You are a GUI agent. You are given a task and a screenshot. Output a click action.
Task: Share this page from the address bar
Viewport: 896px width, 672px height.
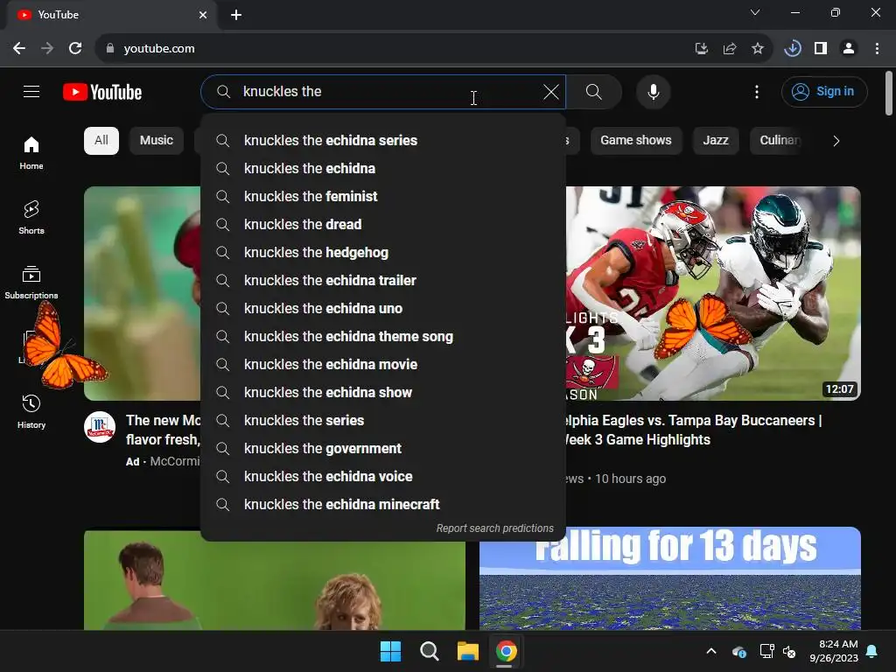click(729, 49)
